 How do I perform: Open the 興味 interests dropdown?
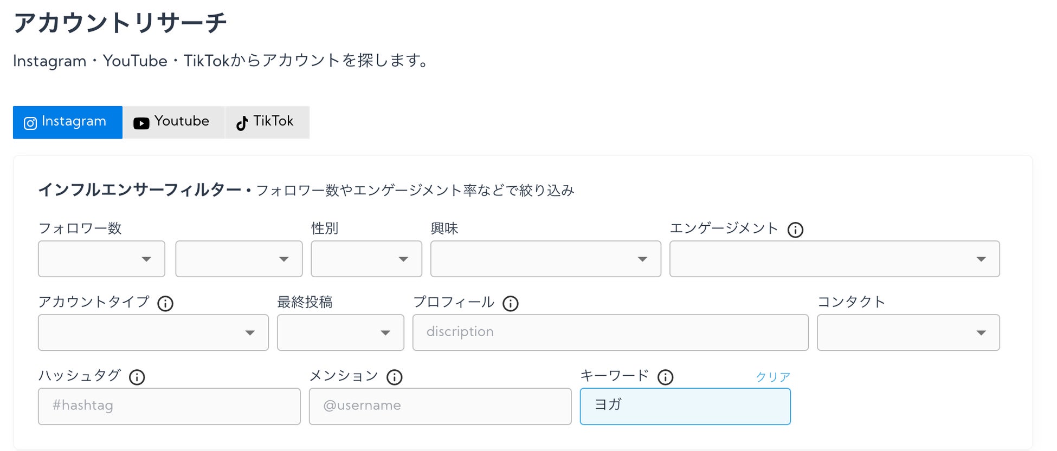[x=545, y=259]
